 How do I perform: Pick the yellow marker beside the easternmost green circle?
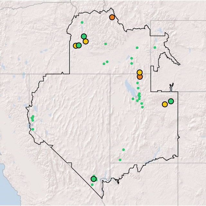pos(165,104)
